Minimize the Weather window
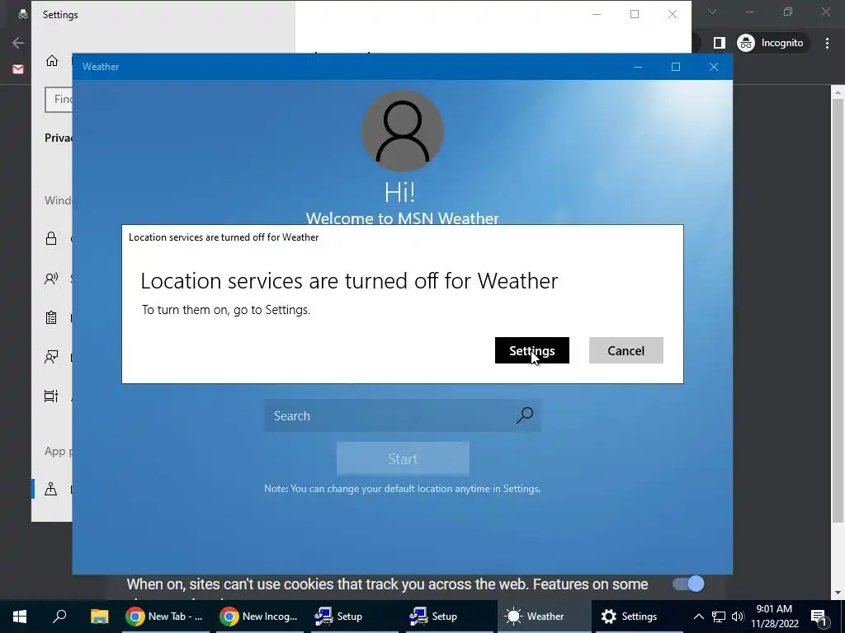The width and height of the screenshot is (845, 633). [x=638, y=67]
